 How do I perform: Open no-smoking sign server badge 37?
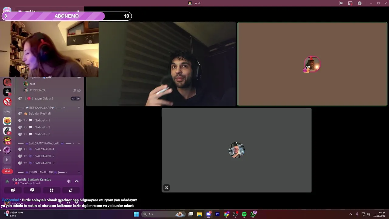pyautogui.click(x=7, y=102)
